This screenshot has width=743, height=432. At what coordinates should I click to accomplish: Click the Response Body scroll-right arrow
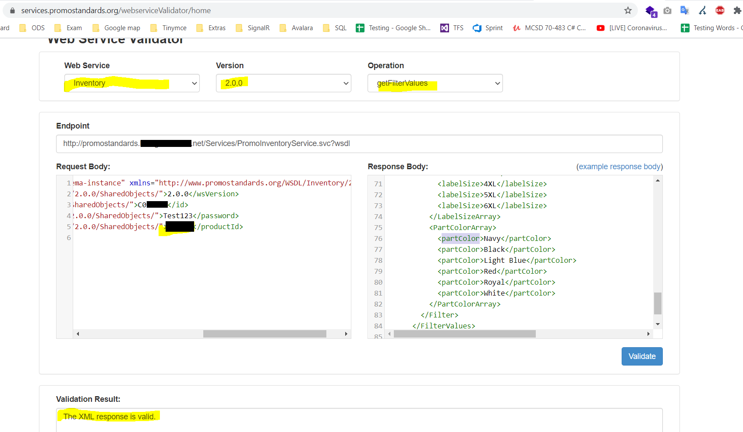(x=648, y=334)
